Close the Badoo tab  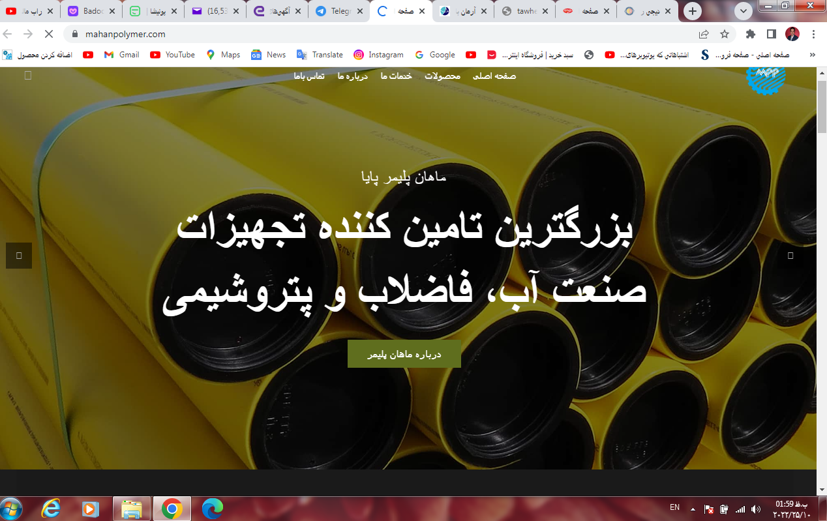point(113,11)
